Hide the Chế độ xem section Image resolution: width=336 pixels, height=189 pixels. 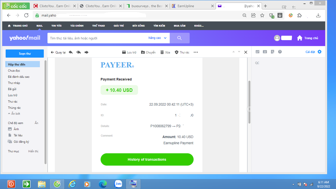(36, 123)
